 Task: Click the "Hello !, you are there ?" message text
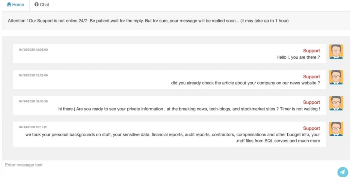pos(298,57)
